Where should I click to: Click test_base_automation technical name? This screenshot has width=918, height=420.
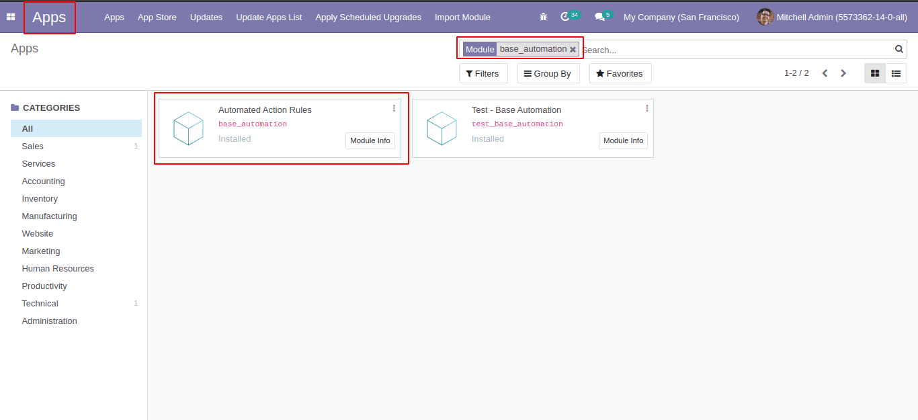pos(517,124)
